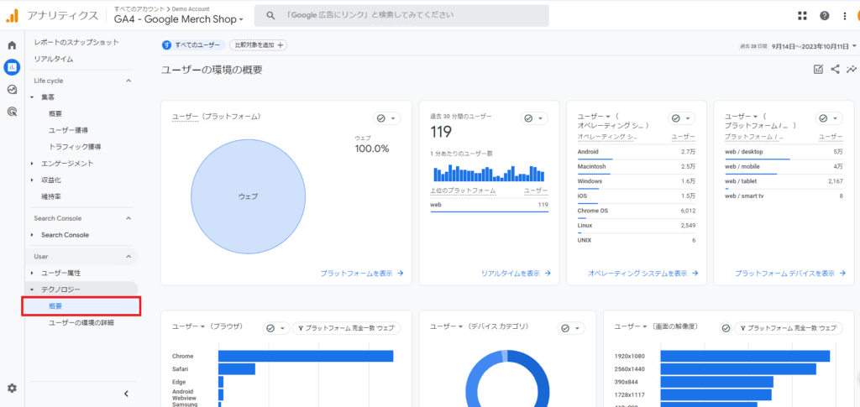
Task: Open 概要 under 集客
Action: coord(55,114)
